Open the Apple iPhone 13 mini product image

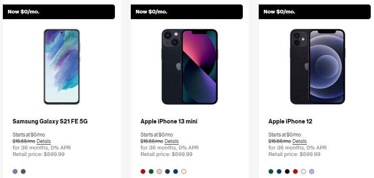[189, 66]
